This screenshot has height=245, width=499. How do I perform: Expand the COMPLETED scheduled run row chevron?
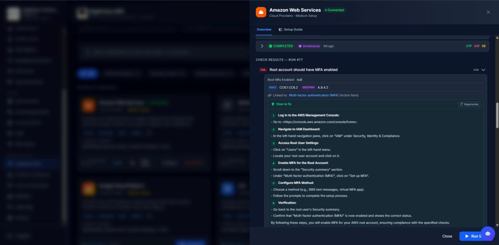pos(262,46)
